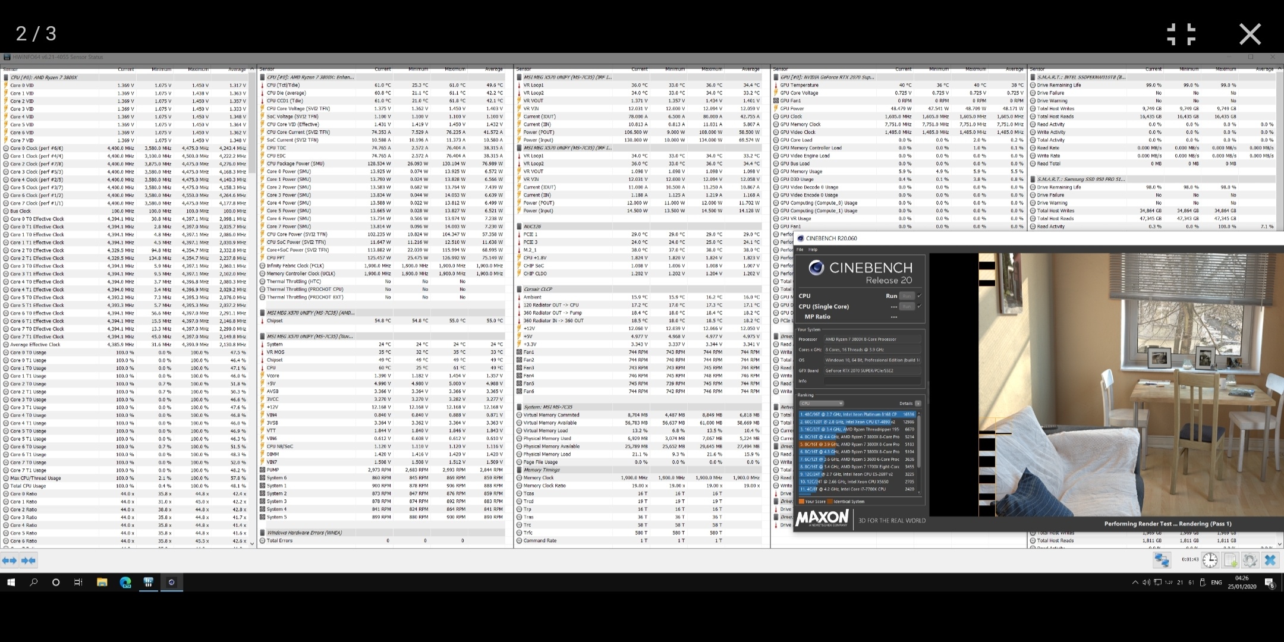1284x642 pixels.
Task: Select sensor group GPU [#0]: NVIDIA GeForce RTX 2070
Action: [899, 77]
